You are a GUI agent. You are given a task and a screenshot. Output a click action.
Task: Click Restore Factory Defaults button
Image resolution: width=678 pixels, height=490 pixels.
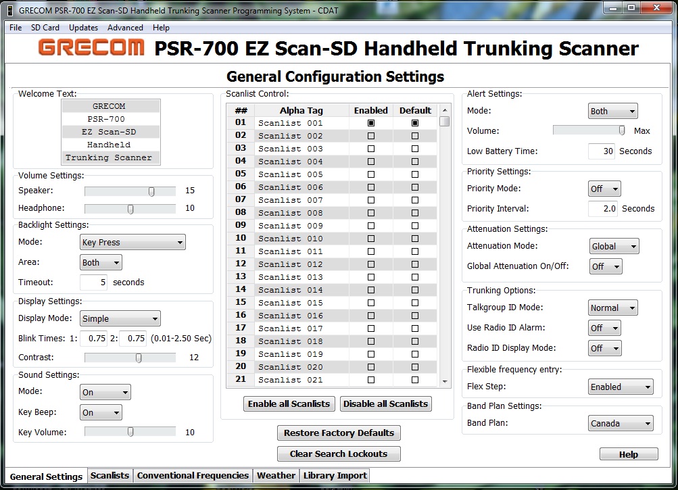pos(339,433)
